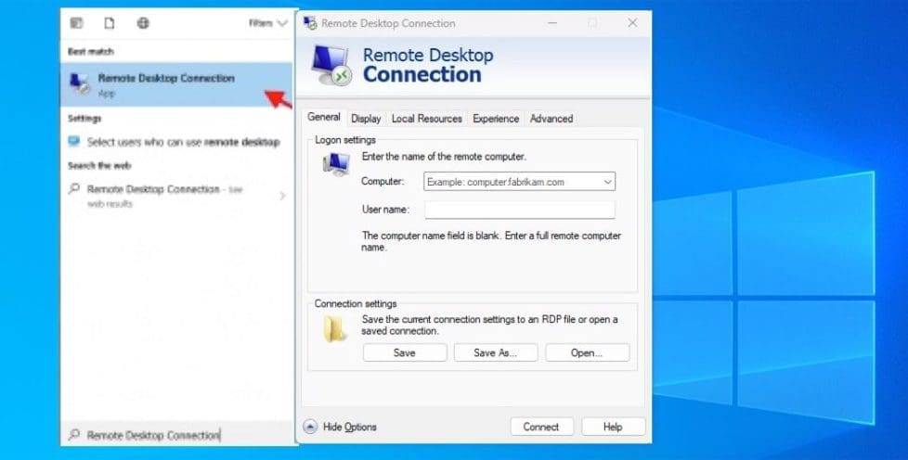Click the Help button
908x460 pixels.
point(614,427)
